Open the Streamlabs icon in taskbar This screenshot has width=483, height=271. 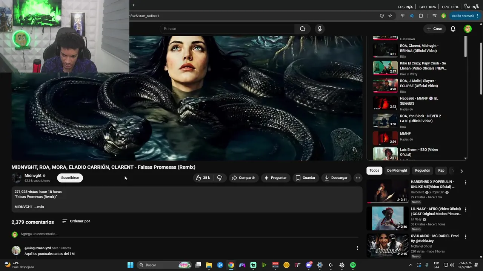pyautogui.click(x=253, y=265)
